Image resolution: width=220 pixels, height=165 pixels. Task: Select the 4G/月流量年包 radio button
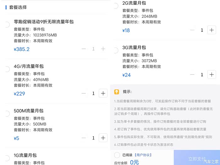(7, 69)
